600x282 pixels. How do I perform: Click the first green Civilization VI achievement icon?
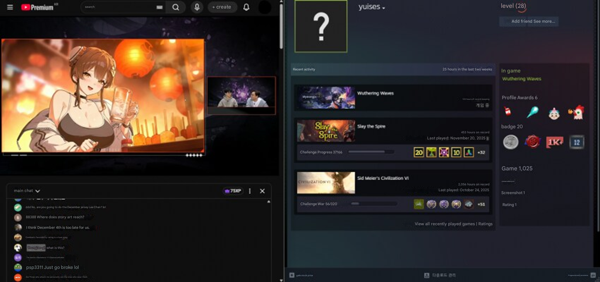tap(419, 204)
